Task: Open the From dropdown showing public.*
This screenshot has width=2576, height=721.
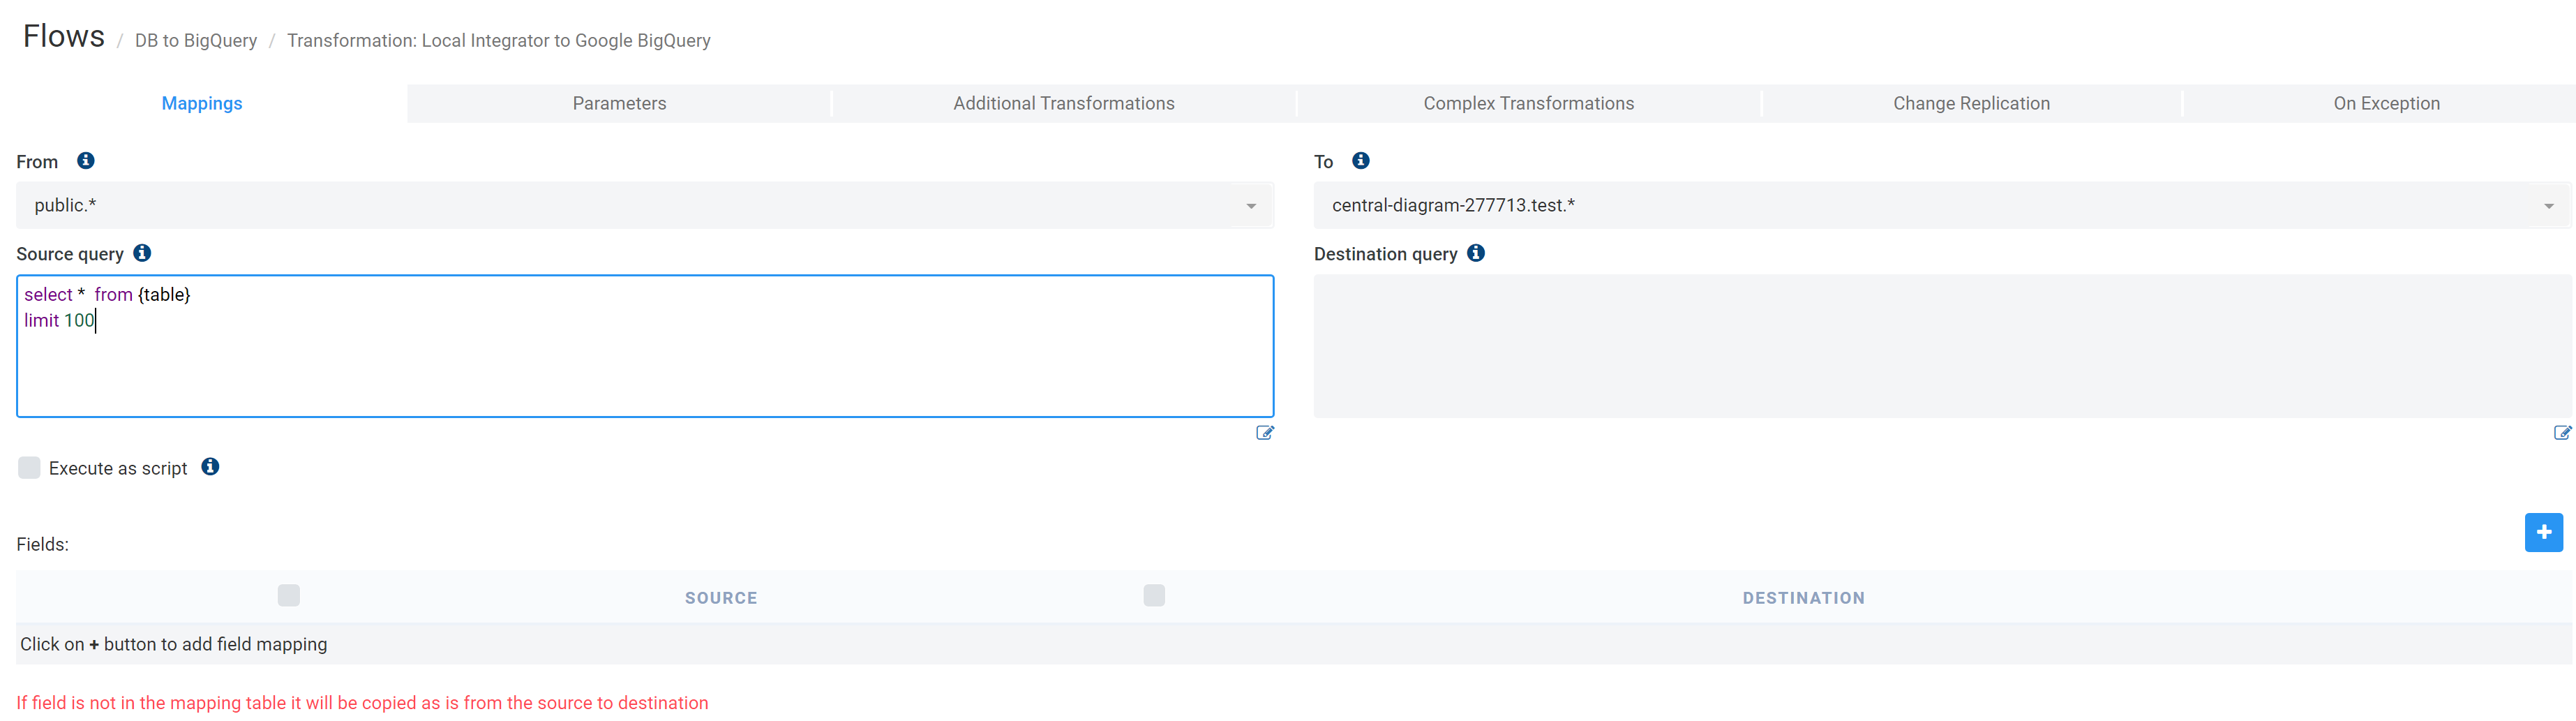Action: [x=1251, y=205]
